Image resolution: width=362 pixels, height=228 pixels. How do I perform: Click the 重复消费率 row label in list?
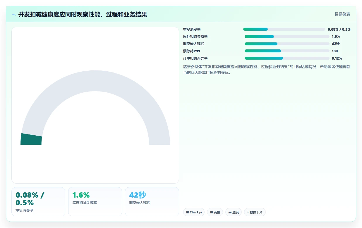click(192, 29)
